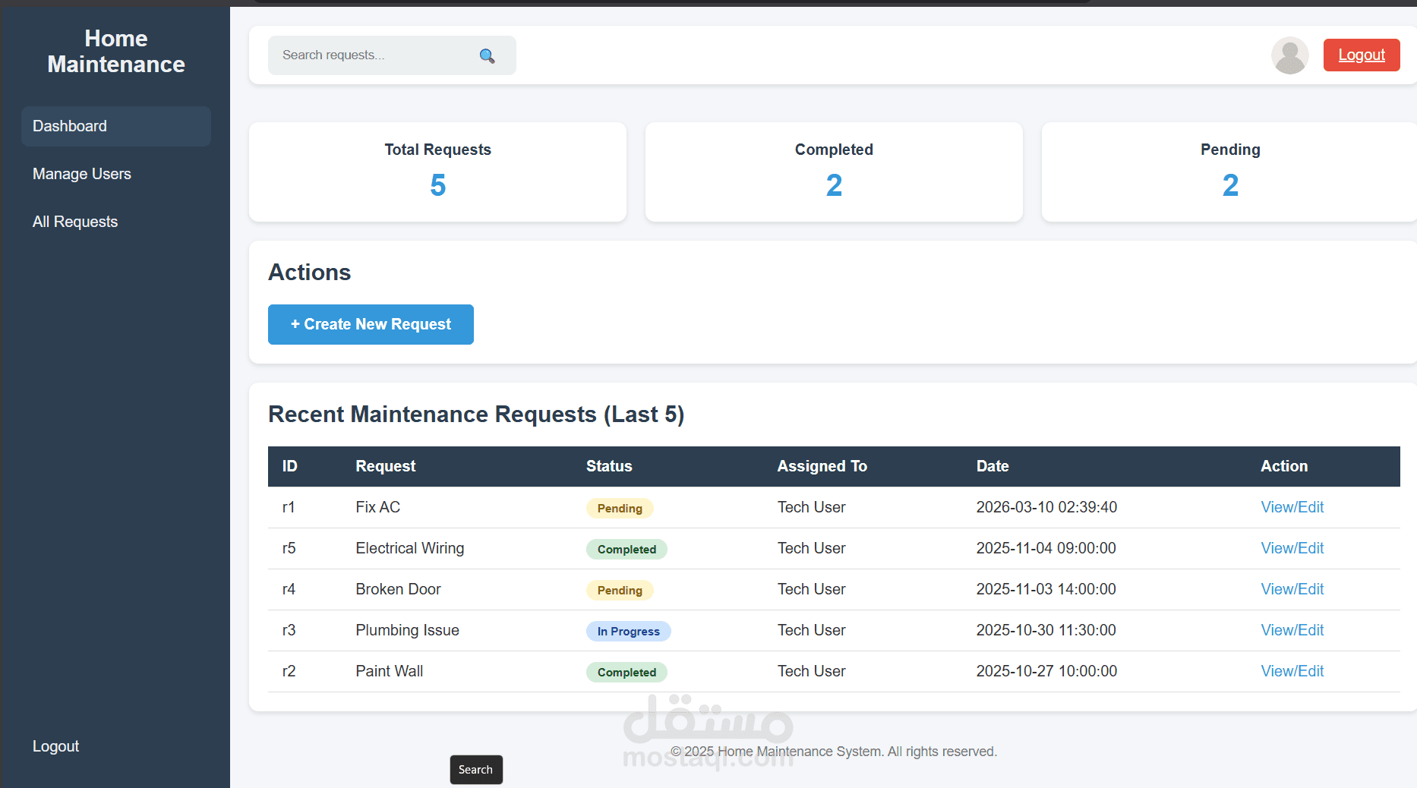Image resolution: width=1417 pixels, height=788 pixels.
Task: Select the Broken Door request name
Action: (x=398, y=589)
